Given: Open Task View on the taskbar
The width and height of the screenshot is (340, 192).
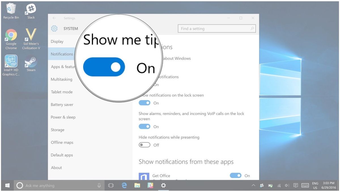Looking at the screenshot, I should coord(111,185).
